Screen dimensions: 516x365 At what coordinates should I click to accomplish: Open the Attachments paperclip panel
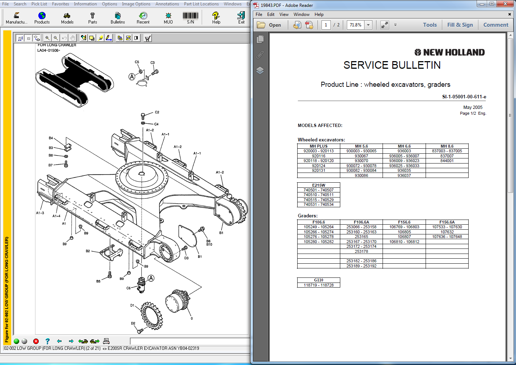(x=260, y=55)
